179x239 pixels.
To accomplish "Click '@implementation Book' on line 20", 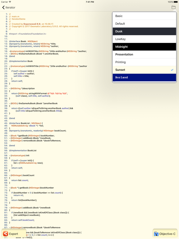I will (x=21, y=61).
